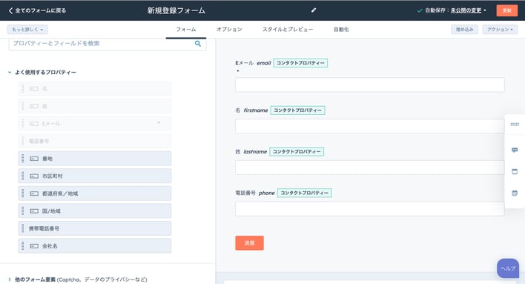This screenshot has width=525, height=284.
Task: Open the アクション dropdown menu
Action: [x=500, y=30]
